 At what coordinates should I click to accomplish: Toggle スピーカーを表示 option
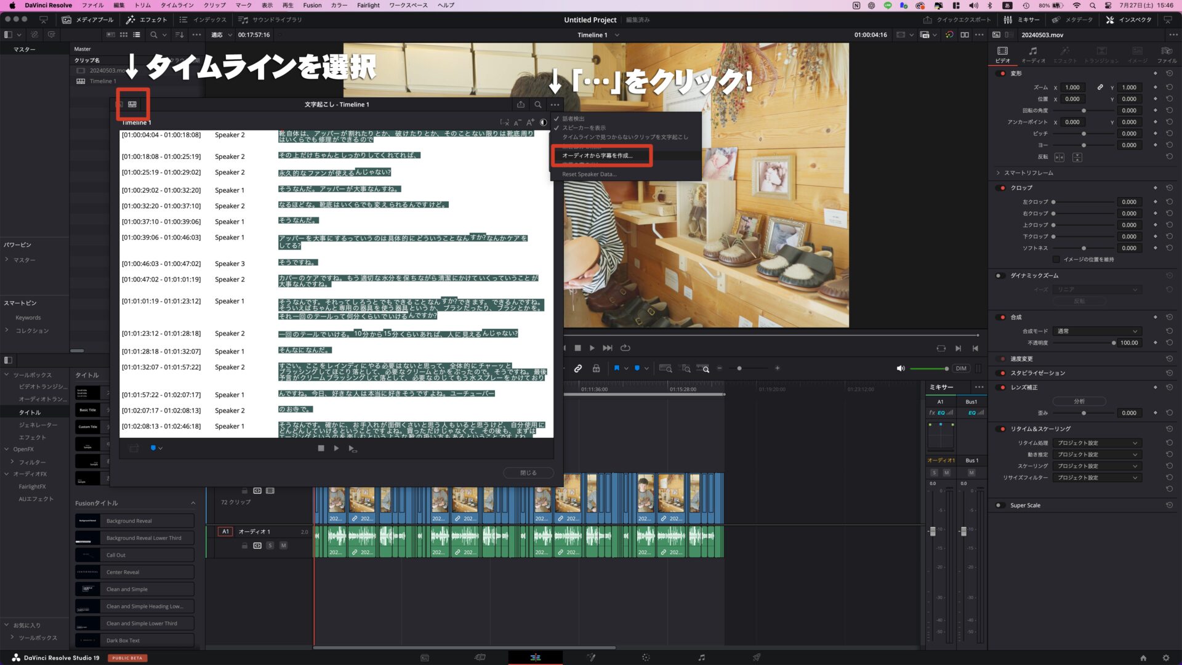pyautogui.click(x=585, y=127)
